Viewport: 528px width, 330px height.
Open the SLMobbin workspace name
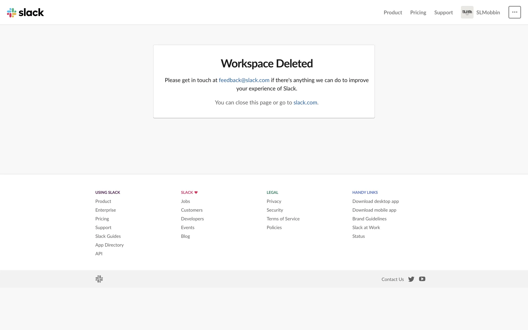(488, 12)
